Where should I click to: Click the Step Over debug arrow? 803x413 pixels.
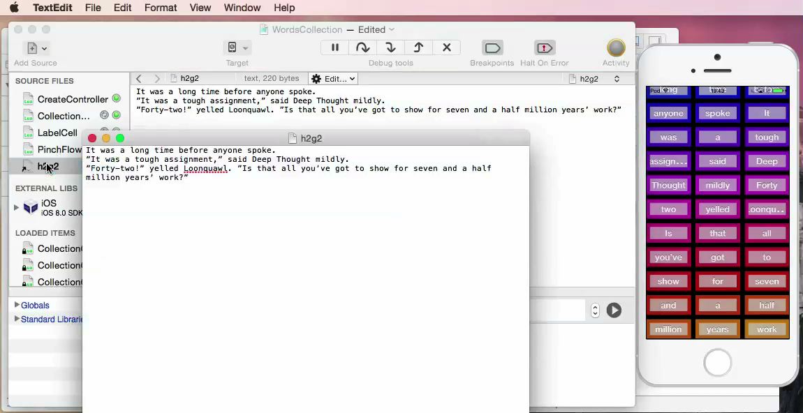(x=362, y=47)
